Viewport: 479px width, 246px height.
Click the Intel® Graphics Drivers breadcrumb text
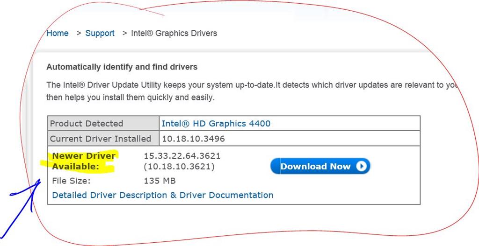coord(174,33)
